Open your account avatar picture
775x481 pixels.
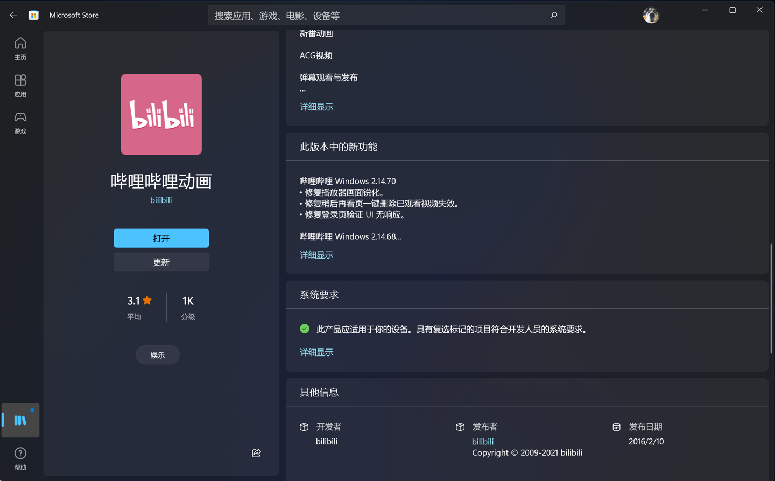(651, 15)
